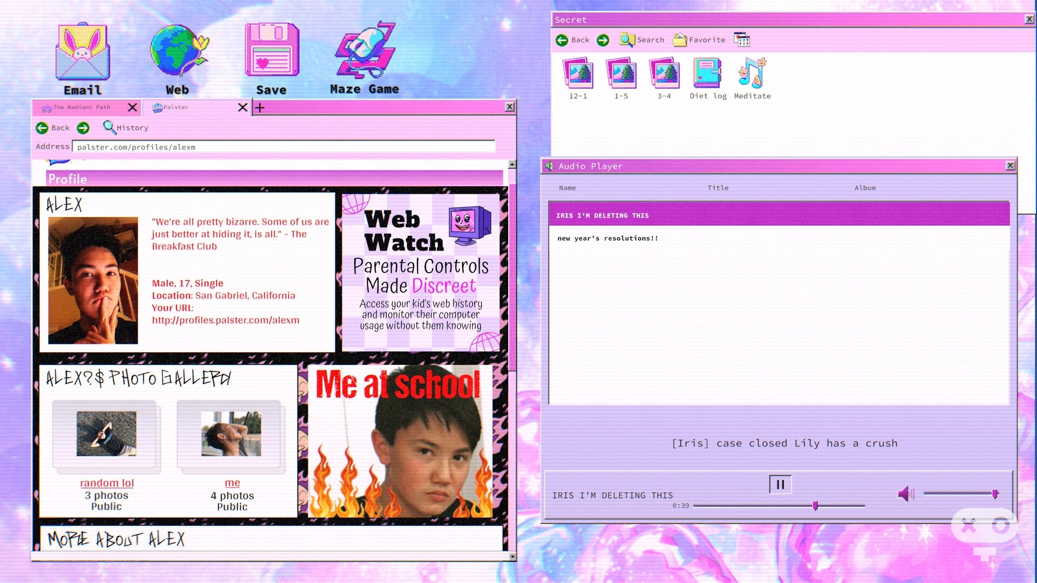The image size is (1037, 583).
Task: Click the view options grid icon in Secret window
Action: pyautogui.click(x=742, y=39)
